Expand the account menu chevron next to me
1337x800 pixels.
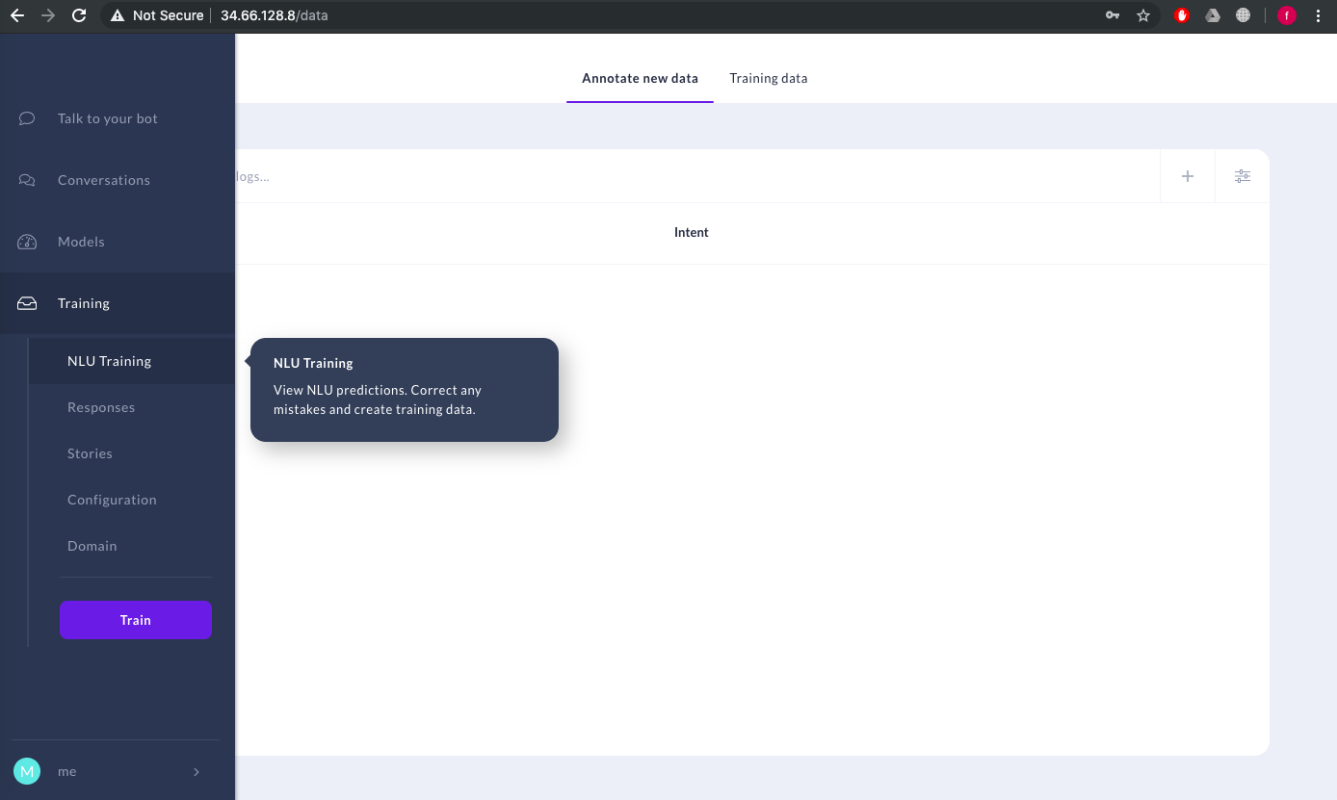tap(197, 771)
